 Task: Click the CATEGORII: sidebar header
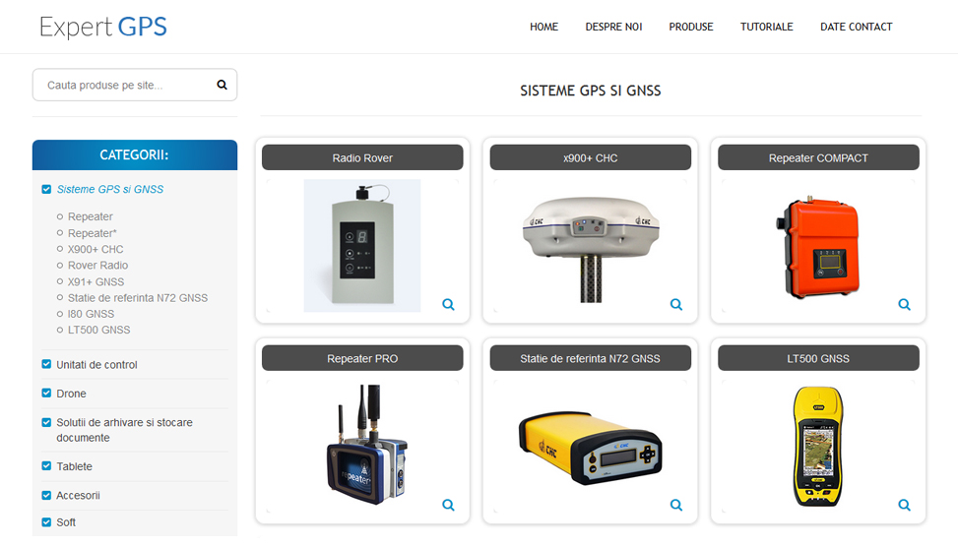coord(135,155)
